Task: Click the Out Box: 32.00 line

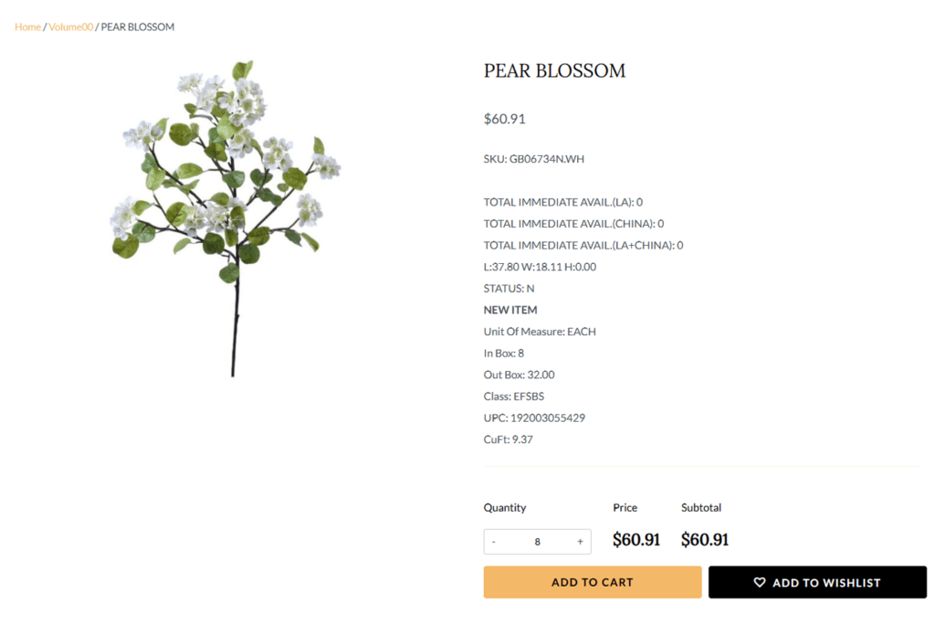Action: (x=519, y=375)
